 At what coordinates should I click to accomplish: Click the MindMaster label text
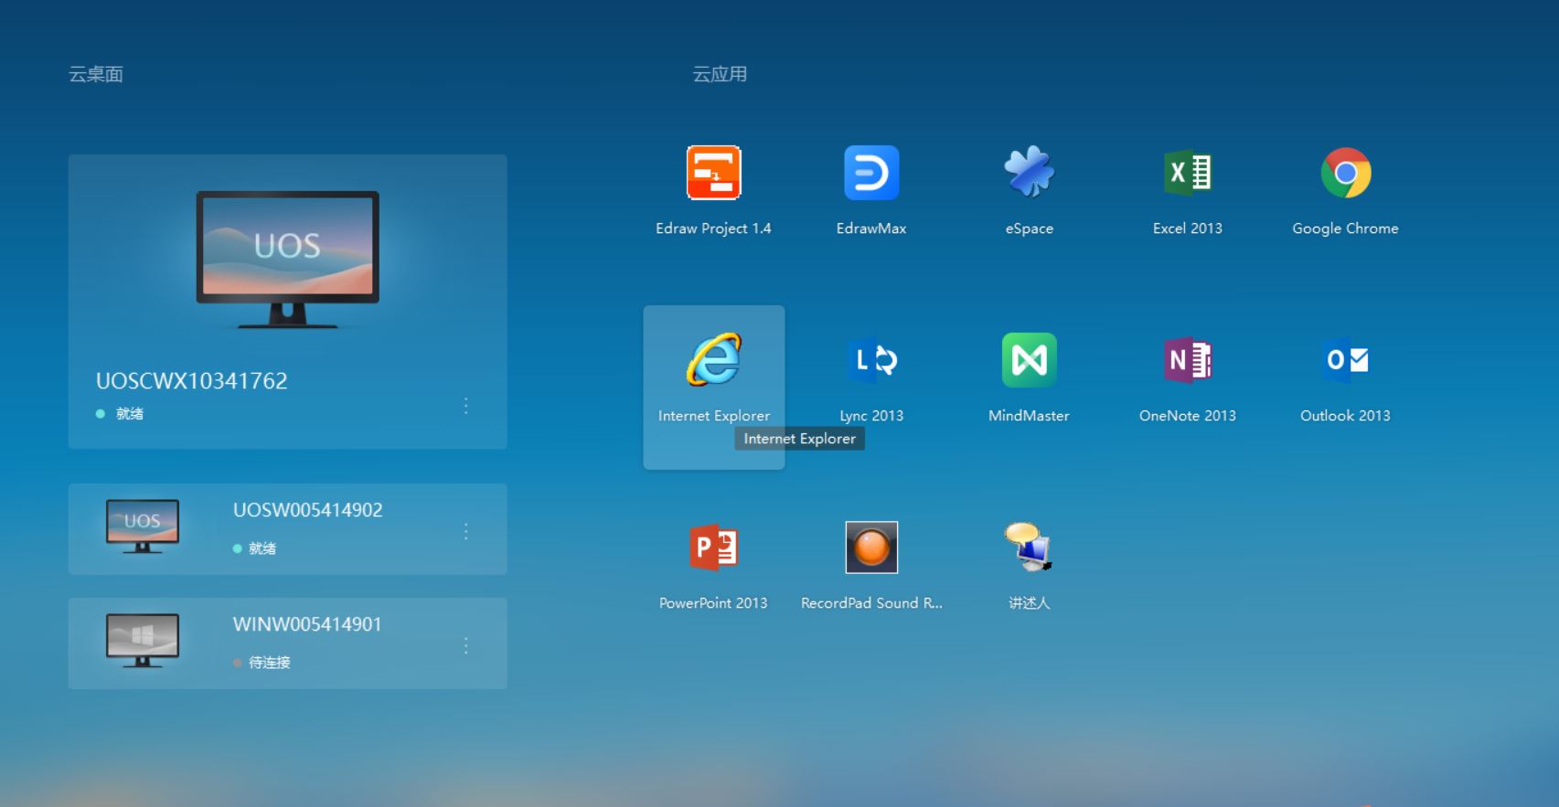point(1030,416)
